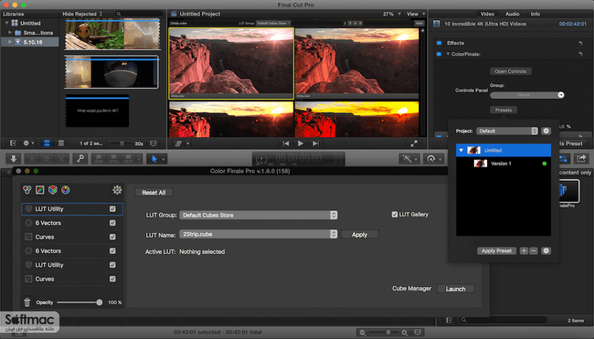Select the six vectors hue wheel icon
The image size is (594, 339).
[65, 190]
